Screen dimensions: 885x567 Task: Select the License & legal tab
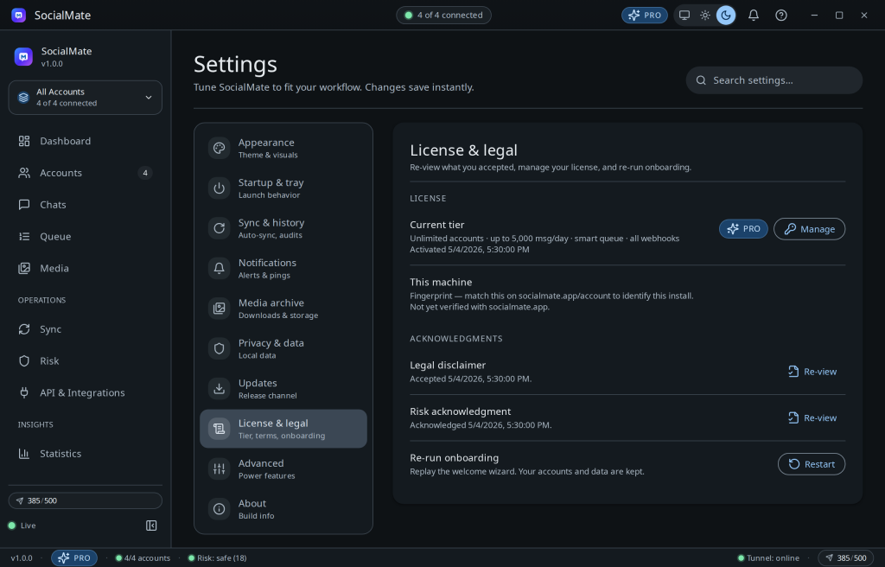pos(283,429)
